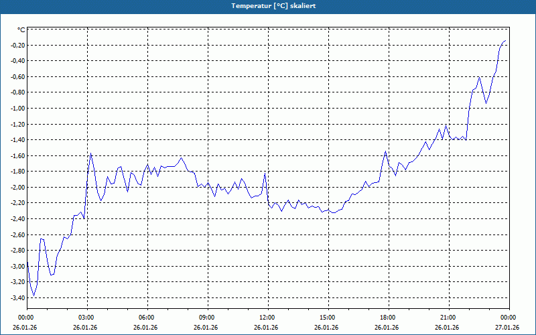This screenshot has height=335, width=536.
Task: Click the -2,00 y-axis label
Action: (x=17, y=188)
